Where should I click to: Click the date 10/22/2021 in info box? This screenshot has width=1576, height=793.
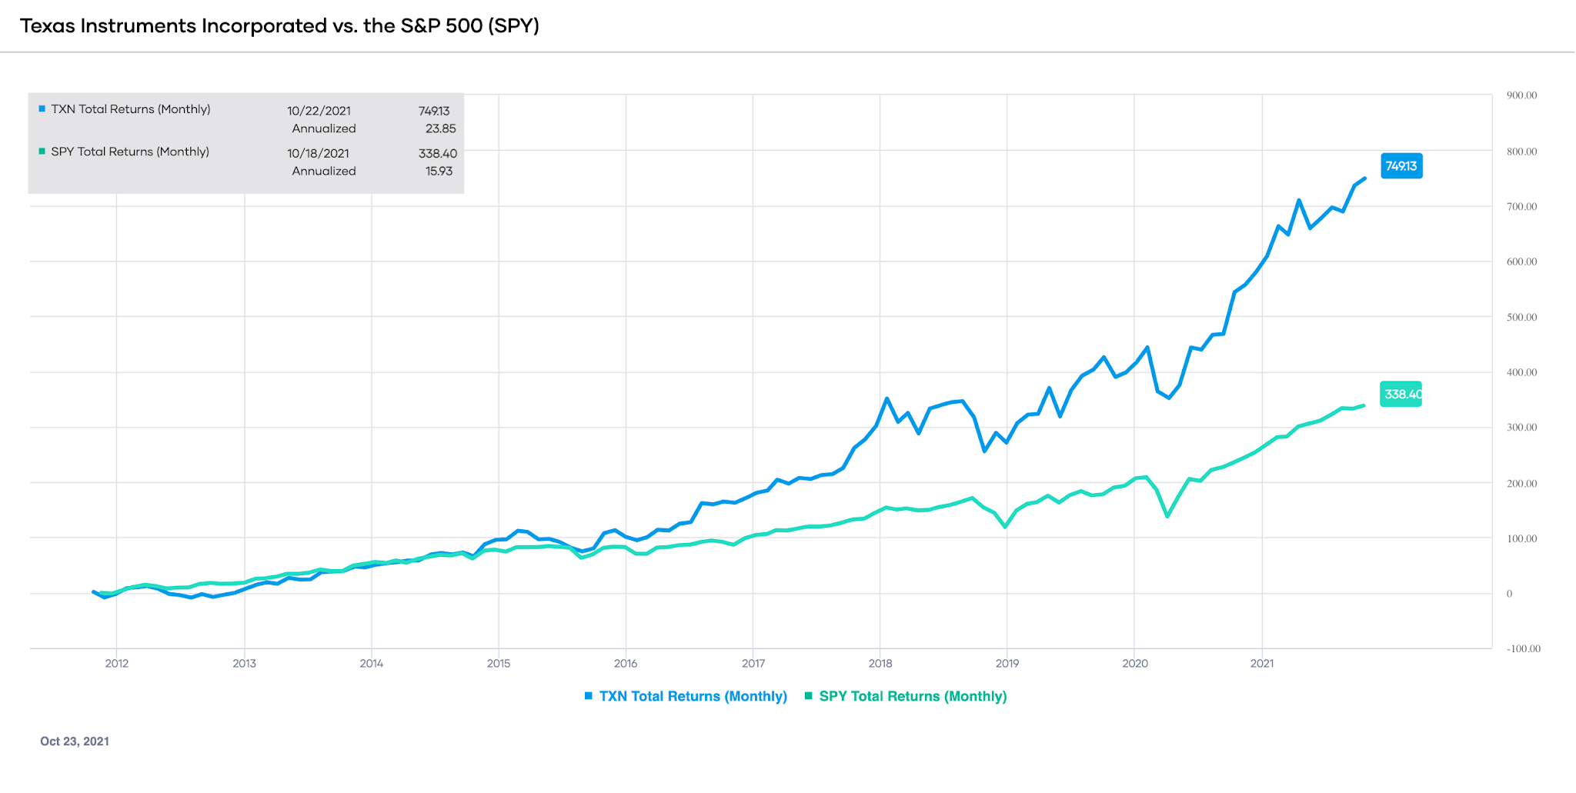pos(319,111)
